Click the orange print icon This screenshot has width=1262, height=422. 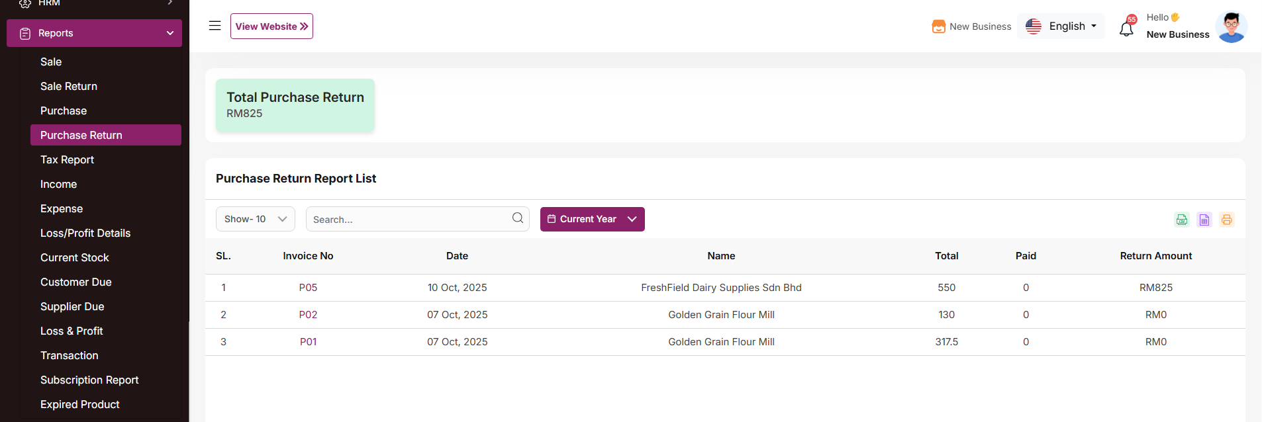[1227, 220]
